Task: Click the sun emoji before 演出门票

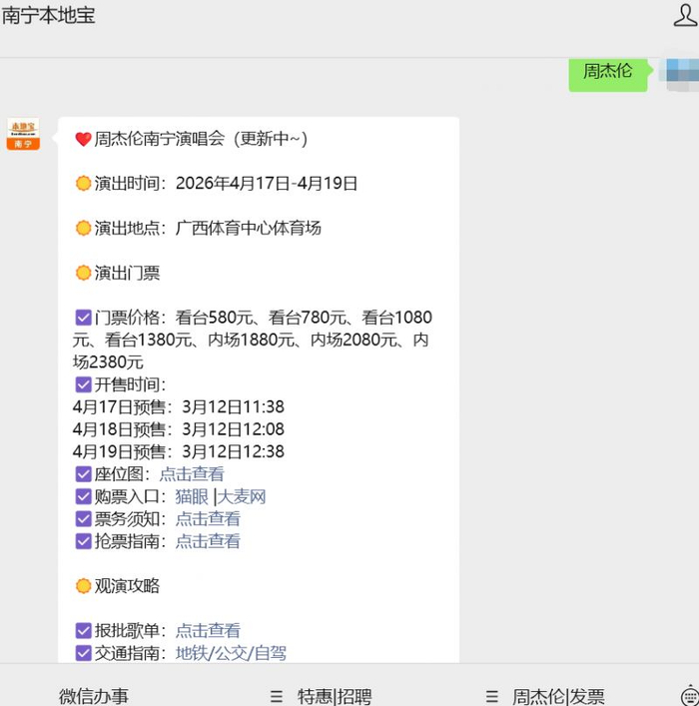Action: pos(83,273)
